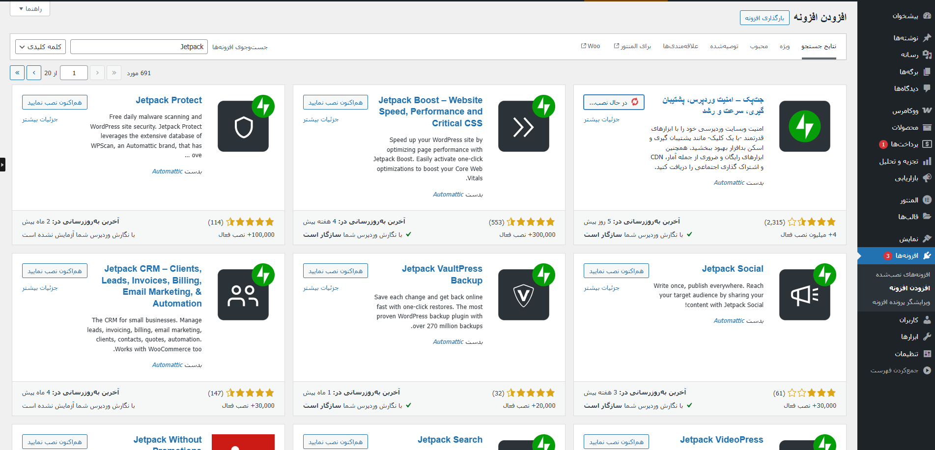The height and width of the screenshot is (450, 935).
Task: Open the تنظیمات settings icon
Action: 927,354
